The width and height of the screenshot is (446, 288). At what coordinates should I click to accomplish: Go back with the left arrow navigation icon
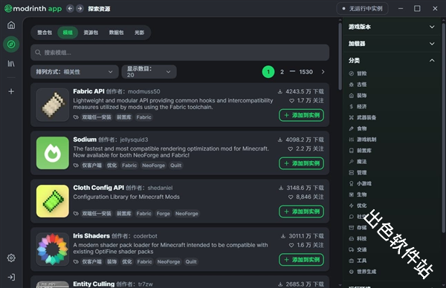pyautogui.click(x=70, y=8)
